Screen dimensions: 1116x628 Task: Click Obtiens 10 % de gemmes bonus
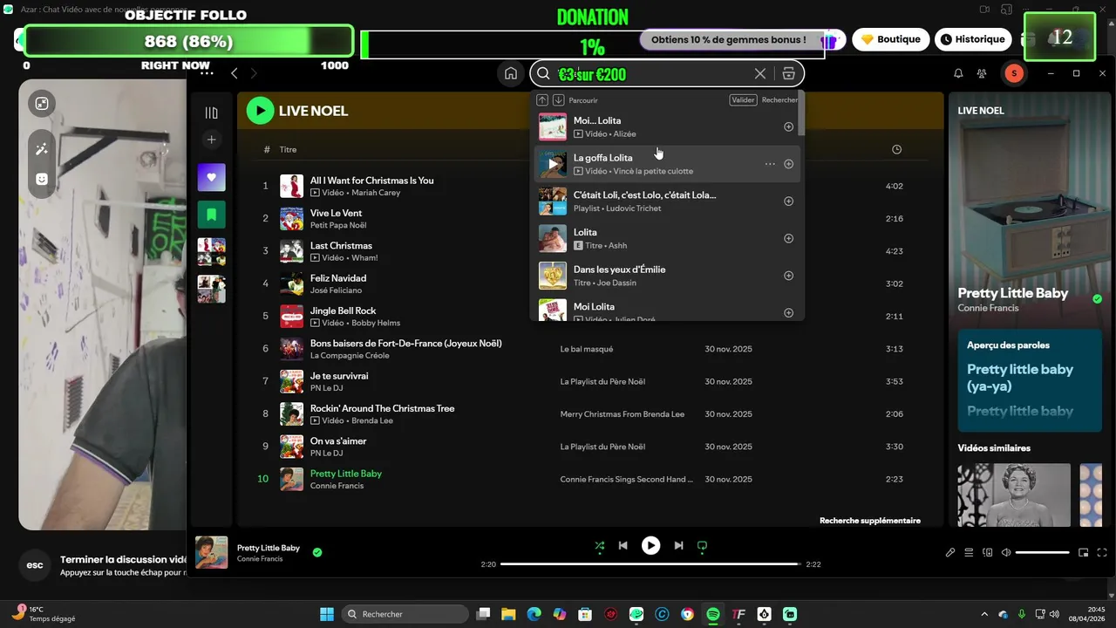click(729, 39)
